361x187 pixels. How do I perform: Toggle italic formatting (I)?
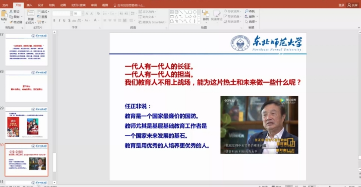[x=59, y=21]
